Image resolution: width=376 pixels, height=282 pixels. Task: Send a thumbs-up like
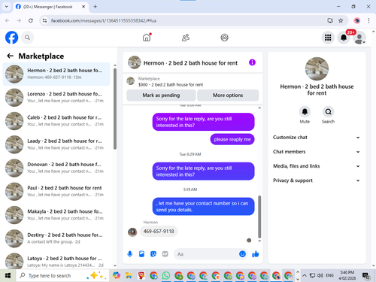tap(256, 254)
